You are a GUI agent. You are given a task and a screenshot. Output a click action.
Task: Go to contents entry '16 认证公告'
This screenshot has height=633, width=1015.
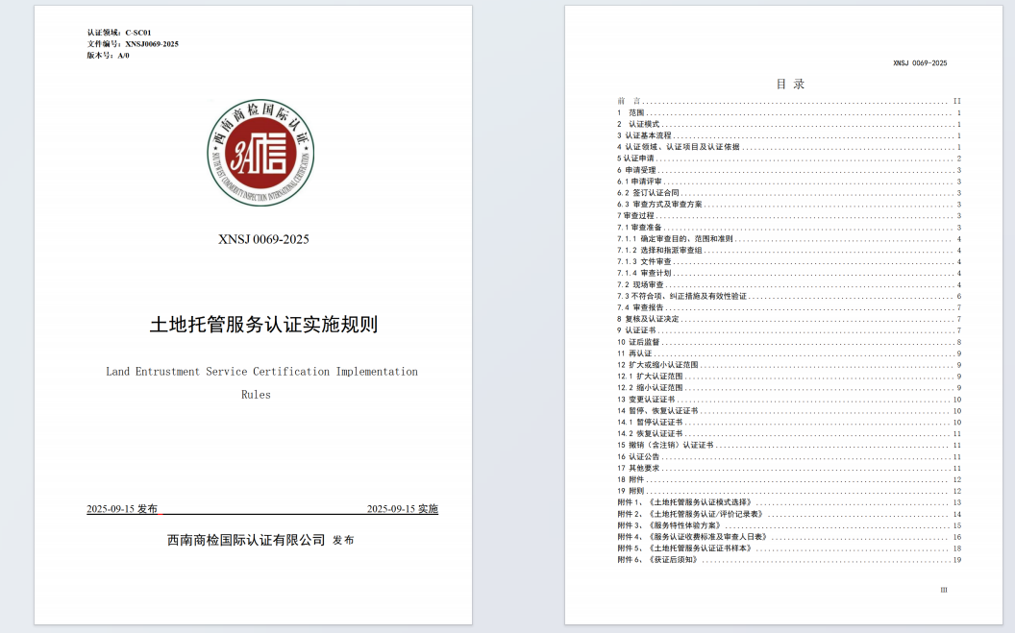point(789,457)
